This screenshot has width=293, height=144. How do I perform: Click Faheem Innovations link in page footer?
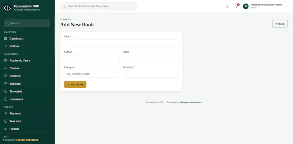point(190,103)
